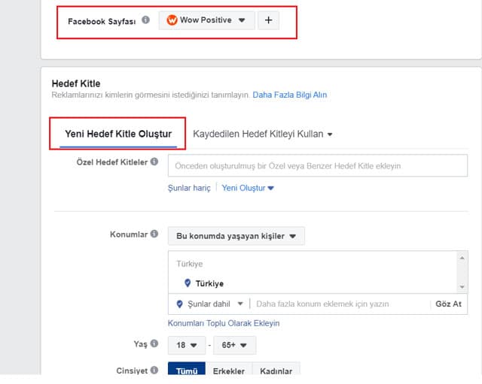Click scroll down arrow in locations list
Image resolution: width=482 pixels, height=384 pixels.
462,287
